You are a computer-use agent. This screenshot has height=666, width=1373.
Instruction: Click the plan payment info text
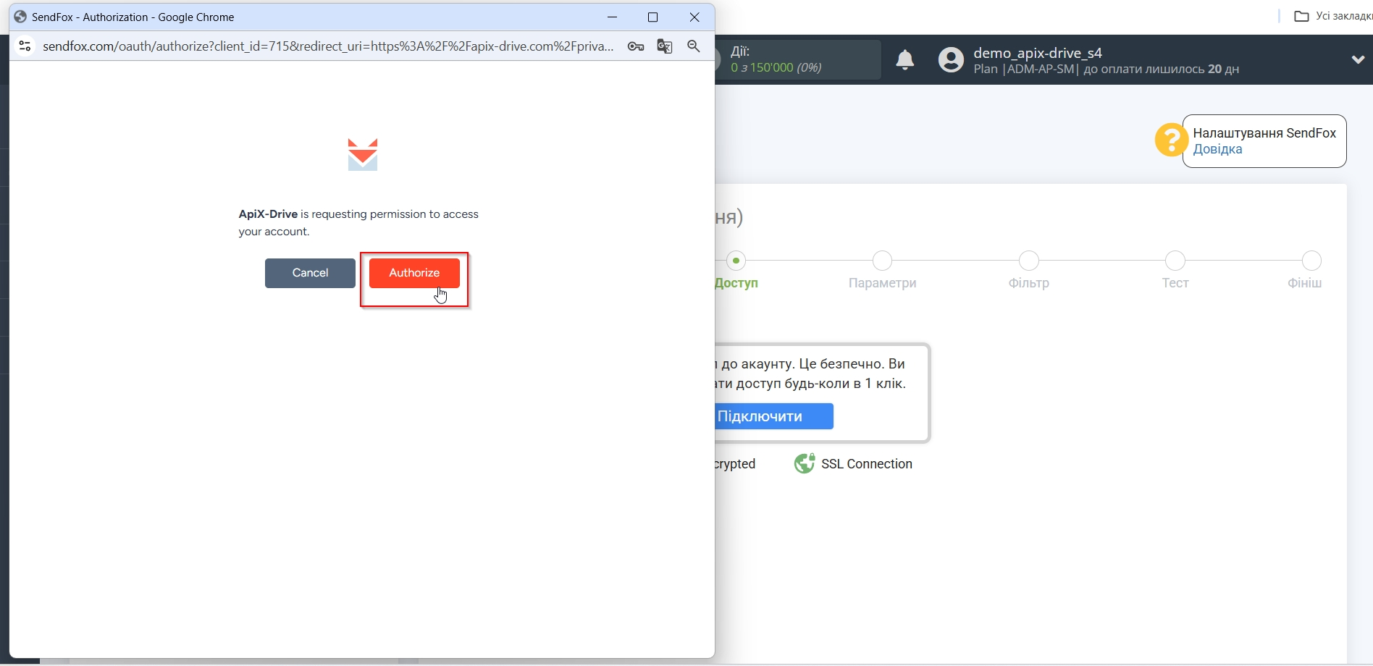tap(1106, 69)
